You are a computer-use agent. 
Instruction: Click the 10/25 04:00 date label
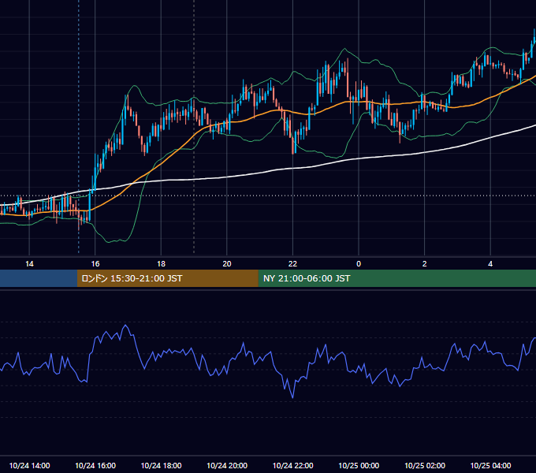point(490,465)
